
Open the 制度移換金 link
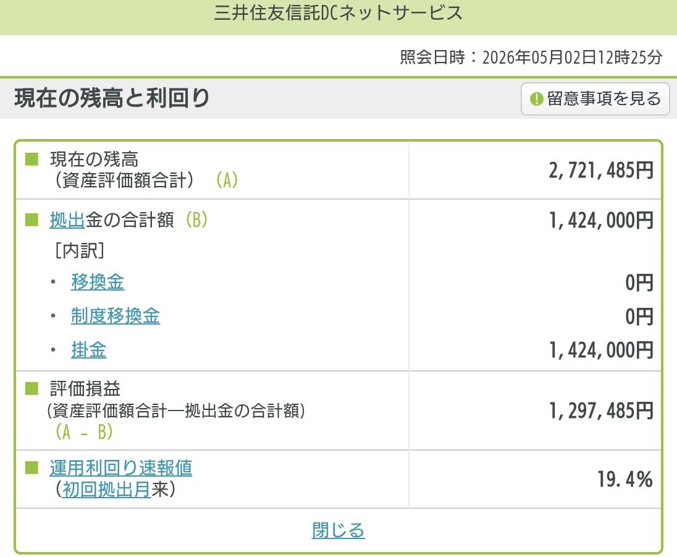(116, 316)
